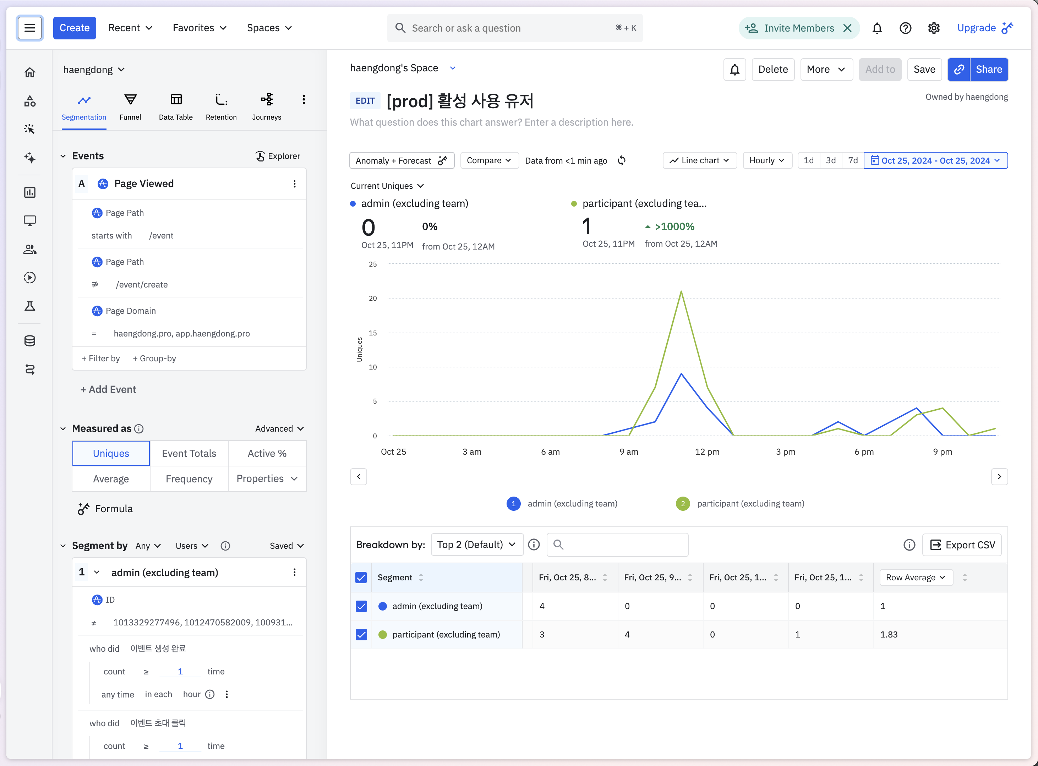
Task: Select Active % measurement
Action: point(267,454)
